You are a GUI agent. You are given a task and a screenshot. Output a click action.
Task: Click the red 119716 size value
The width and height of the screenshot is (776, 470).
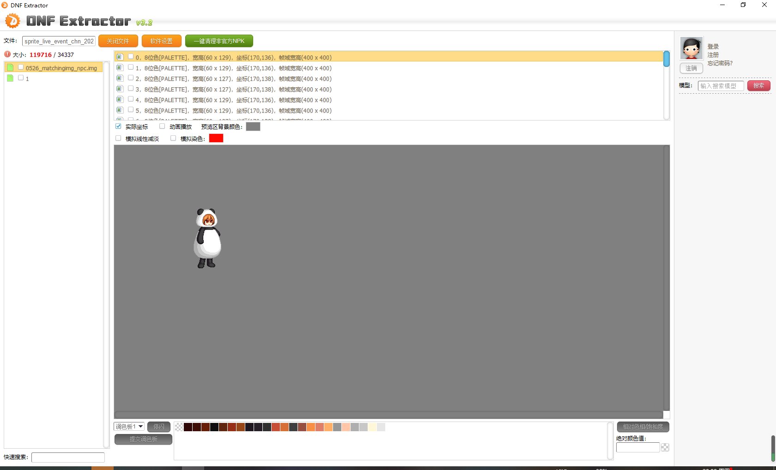pos(41,54)
